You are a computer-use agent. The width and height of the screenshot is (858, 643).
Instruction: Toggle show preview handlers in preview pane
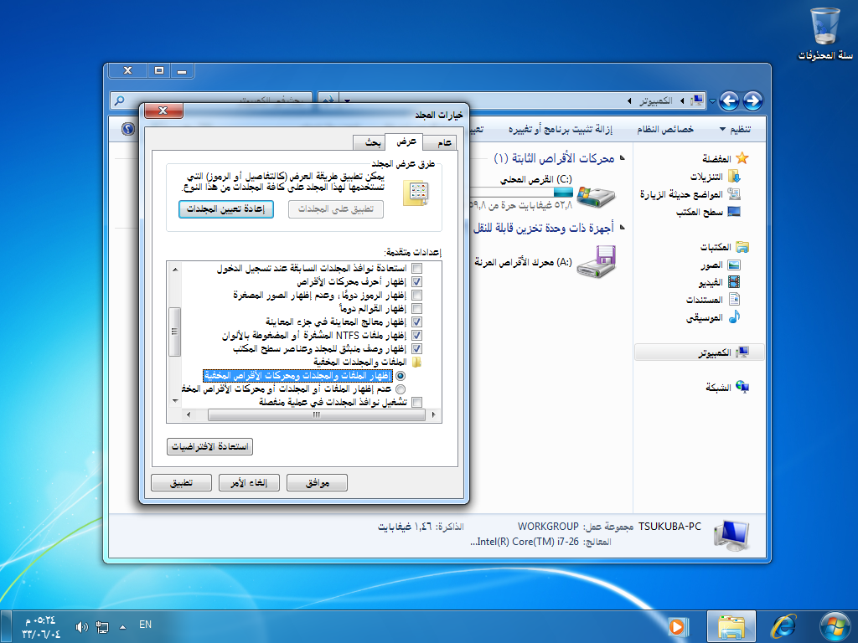416,322
